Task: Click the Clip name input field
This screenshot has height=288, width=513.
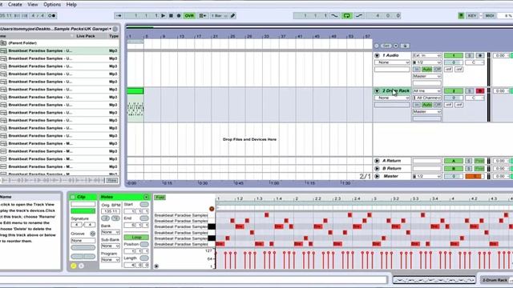Action: [x=83, y=204]
